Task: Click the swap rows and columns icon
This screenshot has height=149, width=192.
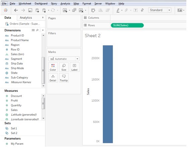Action: coord(93,10)
